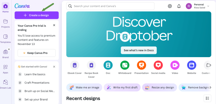Image resolution: width=216 pixels, height=104 pixels.
Task: Open Templates in the sidebar
Action: pyautogui.click(x=5, y=38)
